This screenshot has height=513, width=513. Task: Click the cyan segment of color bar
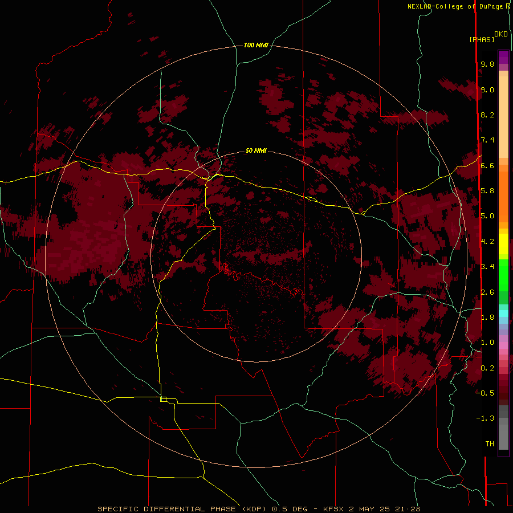pyautogui.click(x=503, y=313)
